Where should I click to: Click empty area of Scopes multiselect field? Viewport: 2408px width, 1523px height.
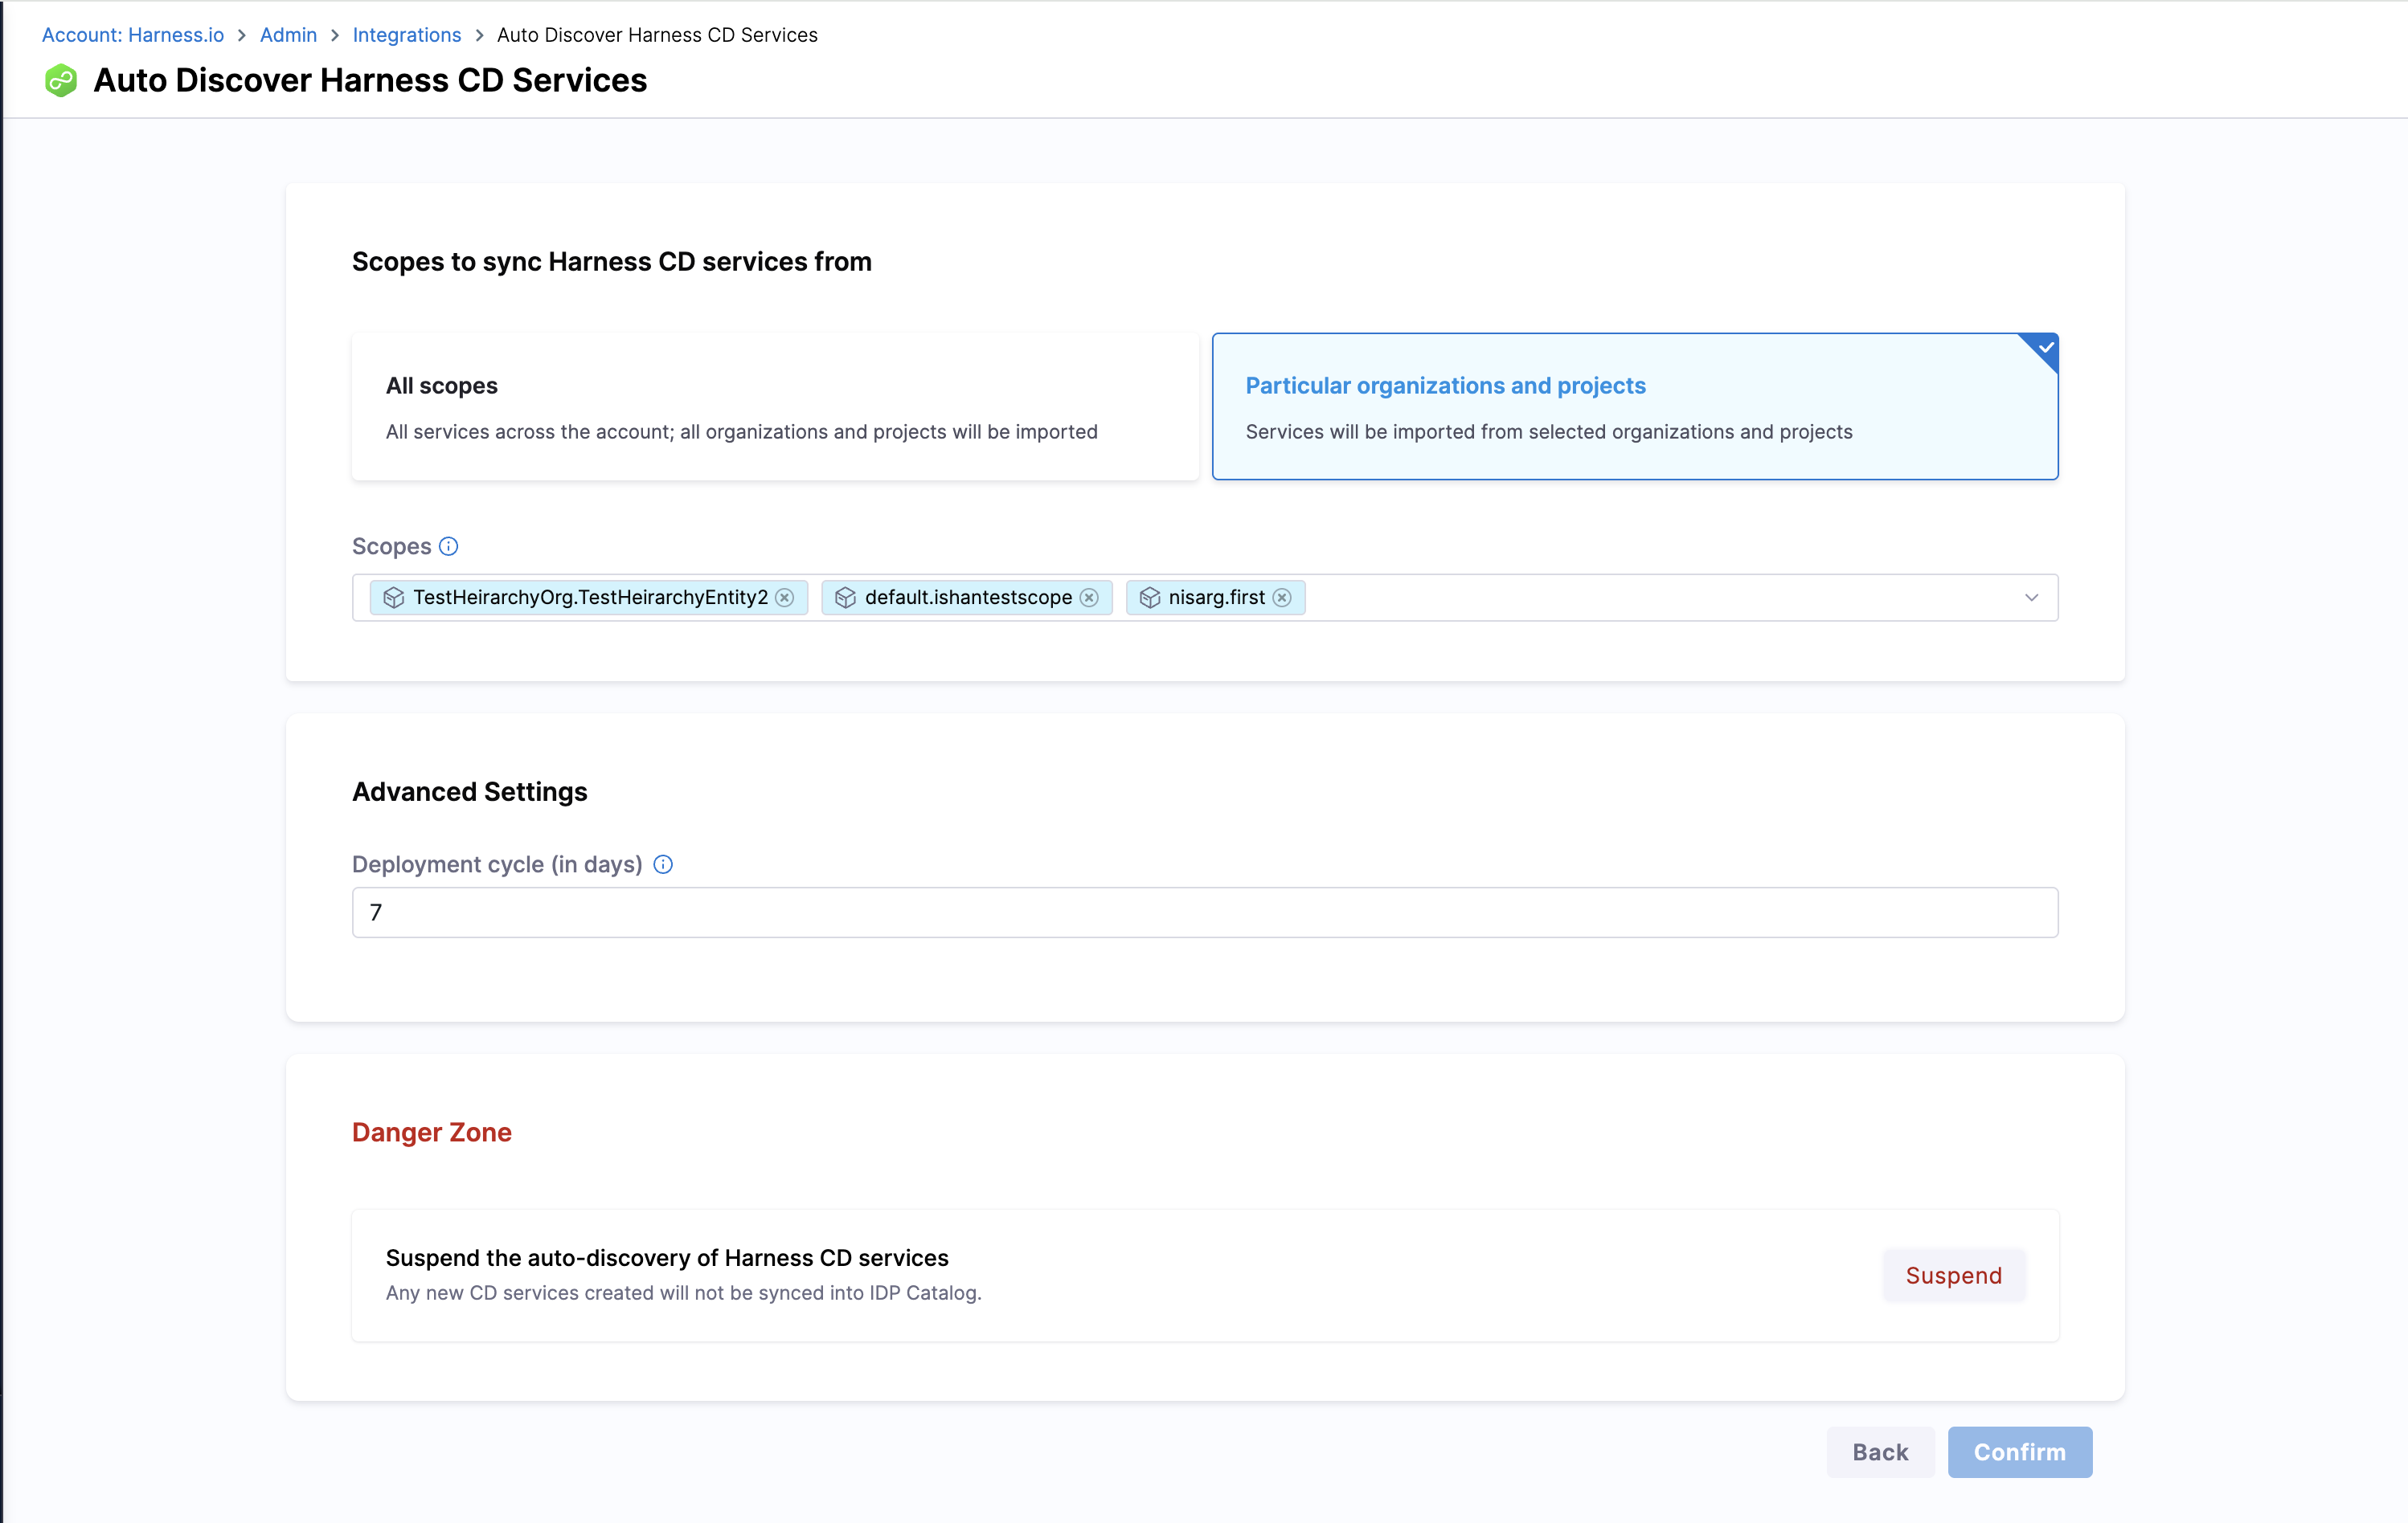[x=1650, y=598]
